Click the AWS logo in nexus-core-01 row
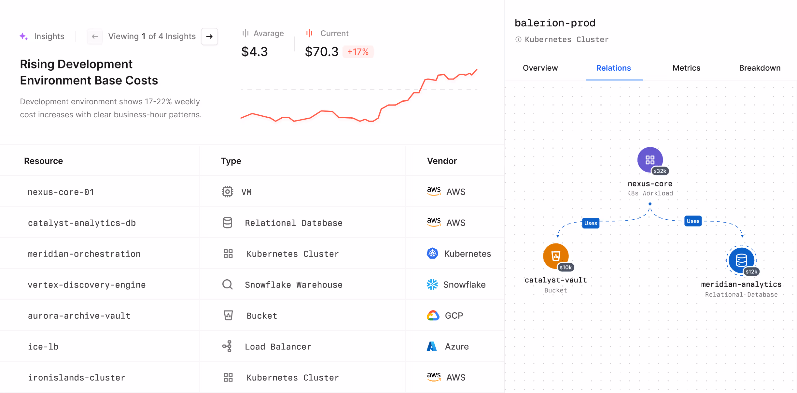797x393 pixels. [434, 191]
